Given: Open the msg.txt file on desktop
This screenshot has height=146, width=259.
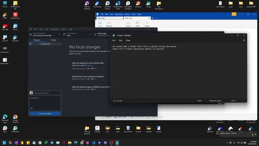Looking at the screenshot, I should (159, 129).
